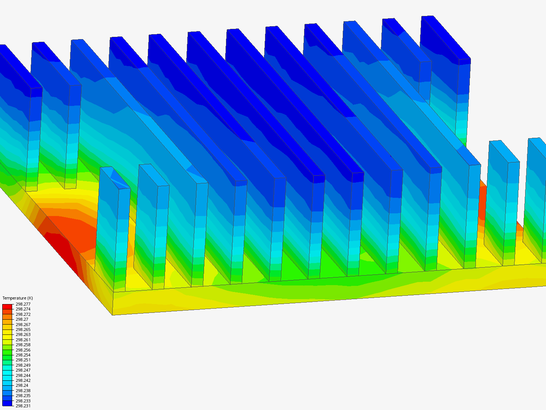
Task: Click the 298.277 maximum legend value
Action: 23,304
